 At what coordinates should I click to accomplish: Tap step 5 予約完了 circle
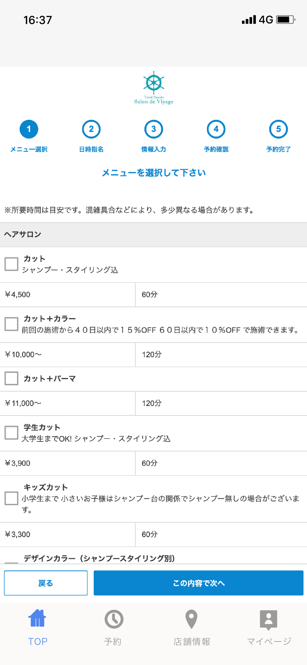click(278, 129)
